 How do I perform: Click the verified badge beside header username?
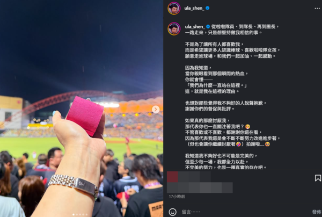207,8
